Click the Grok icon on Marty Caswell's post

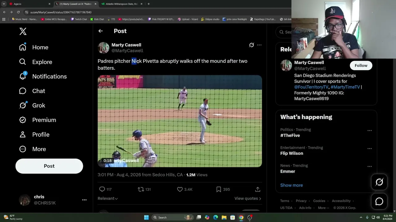[252, 45]
